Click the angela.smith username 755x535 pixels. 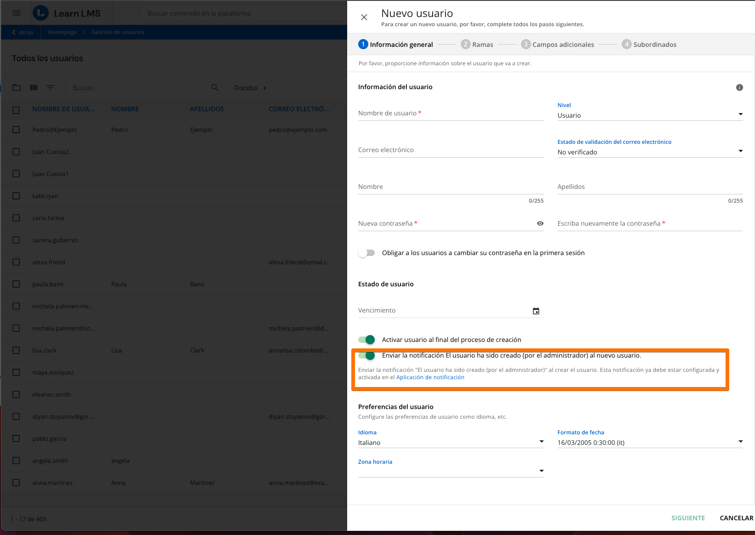[x=50, y=461]
